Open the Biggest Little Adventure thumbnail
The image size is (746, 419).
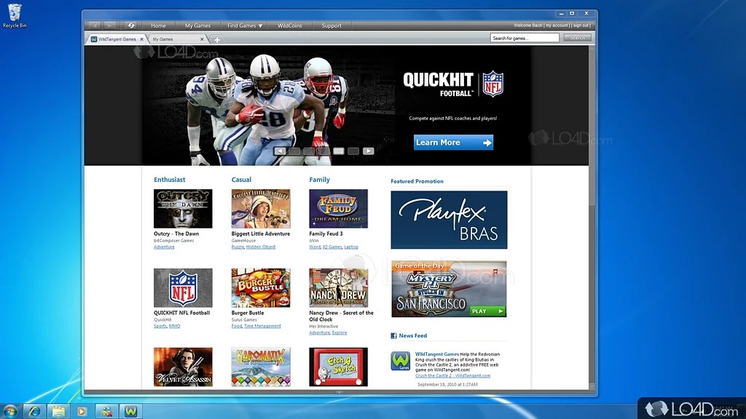[x=261, y=209]
